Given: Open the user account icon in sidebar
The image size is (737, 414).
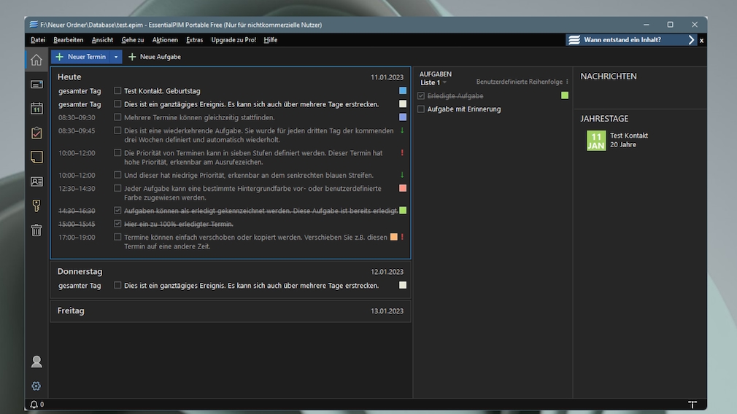Looking at the screenshot, I should click(36, 362).
